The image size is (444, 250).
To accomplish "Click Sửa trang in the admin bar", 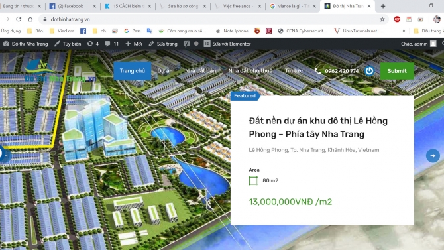I will tap(163, 44).
